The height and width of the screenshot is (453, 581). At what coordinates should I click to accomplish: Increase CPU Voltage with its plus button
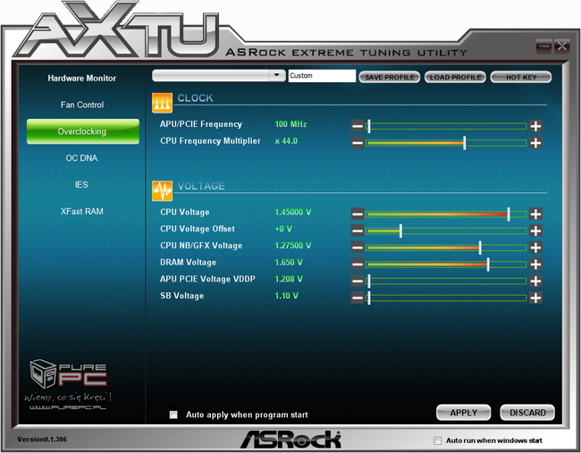(535, 214)
